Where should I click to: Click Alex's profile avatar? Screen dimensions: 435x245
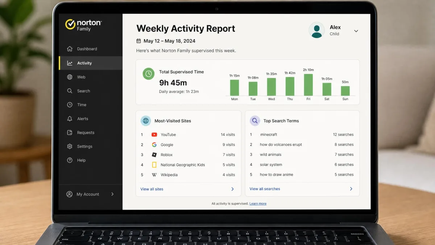pyautogui.click(x=317, y=30)
